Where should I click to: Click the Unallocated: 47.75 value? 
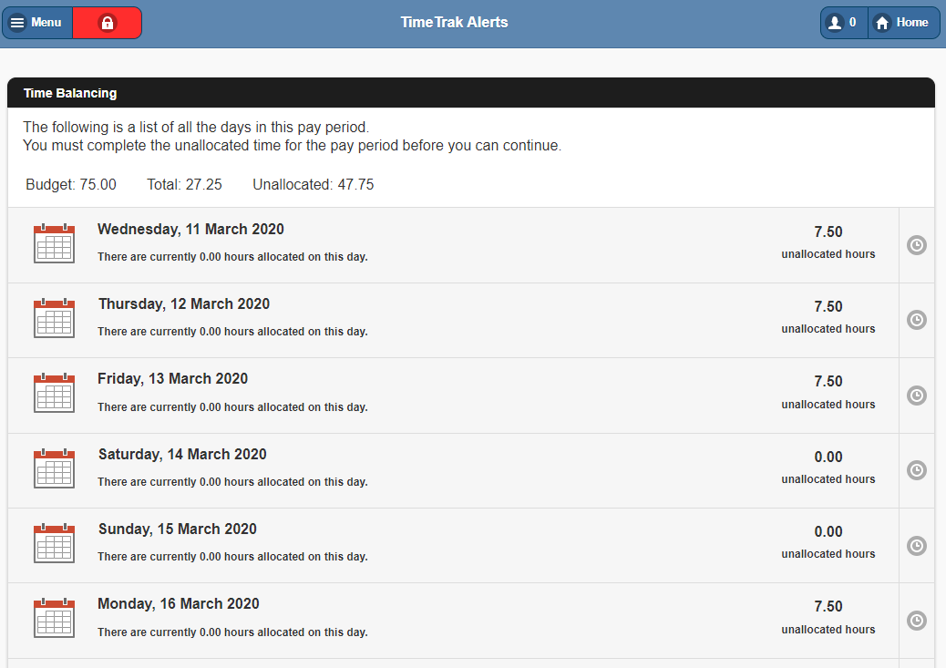pos(314,185)
